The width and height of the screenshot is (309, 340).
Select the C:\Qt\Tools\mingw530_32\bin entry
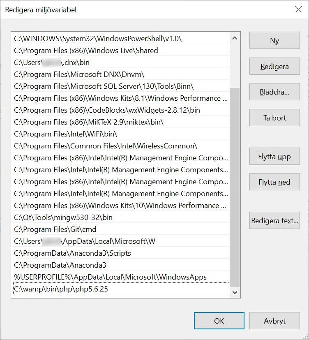[120, 217]
